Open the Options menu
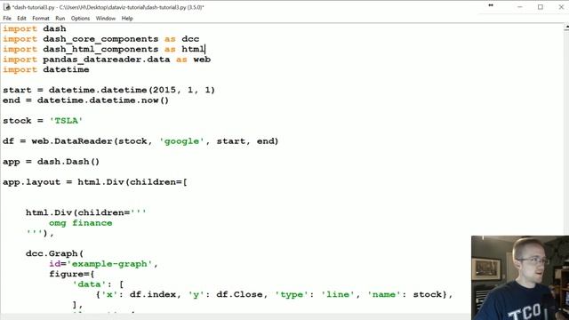 pyautogui.click(x=80, y=18)
